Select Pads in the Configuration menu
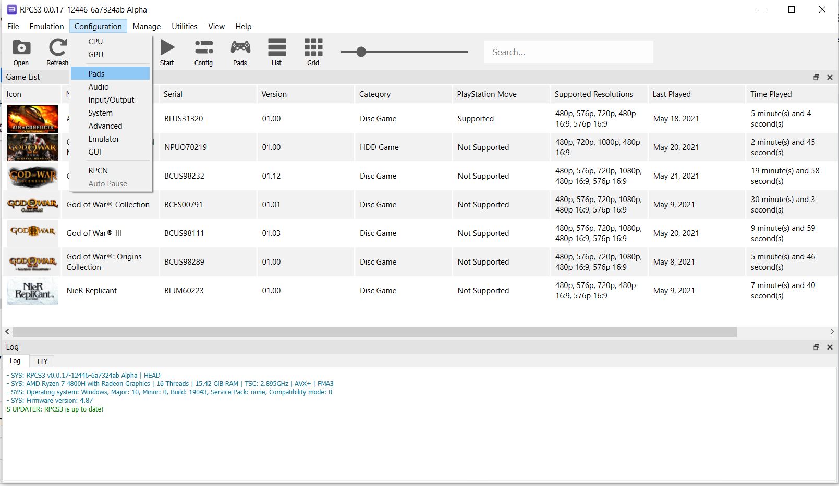Image resolution: width=839 pixels, height=486 pixels. coord(96,73)
